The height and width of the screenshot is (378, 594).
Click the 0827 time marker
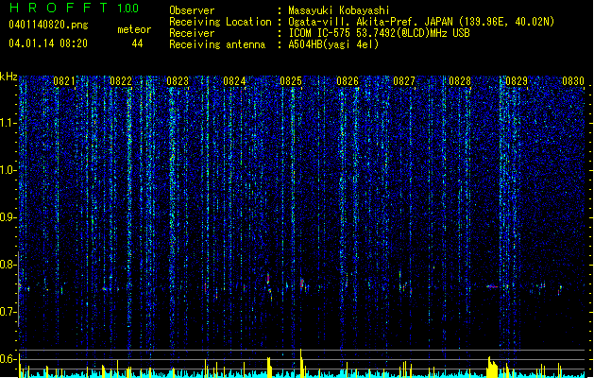pyautogui.click(x=404, y=81)
